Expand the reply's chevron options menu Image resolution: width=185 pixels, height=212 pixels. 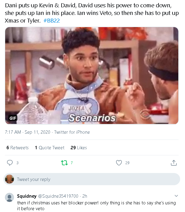(x=176, y=196)
